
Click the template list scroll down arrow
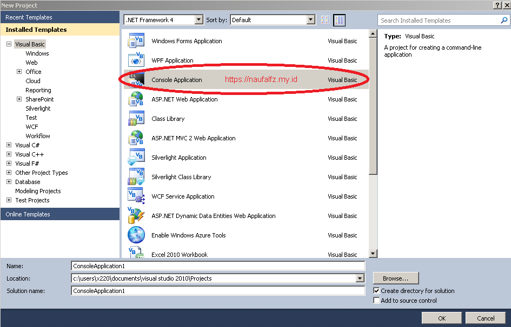pos(373,254)
